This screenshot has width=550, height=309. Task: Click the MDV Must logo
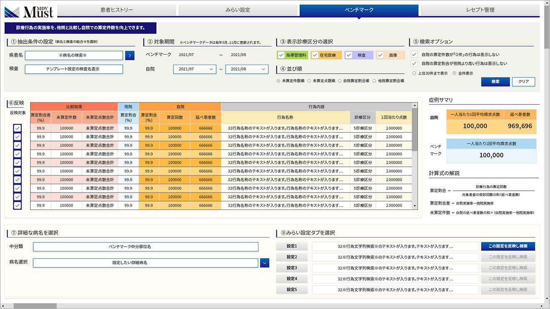coord(29,11)
